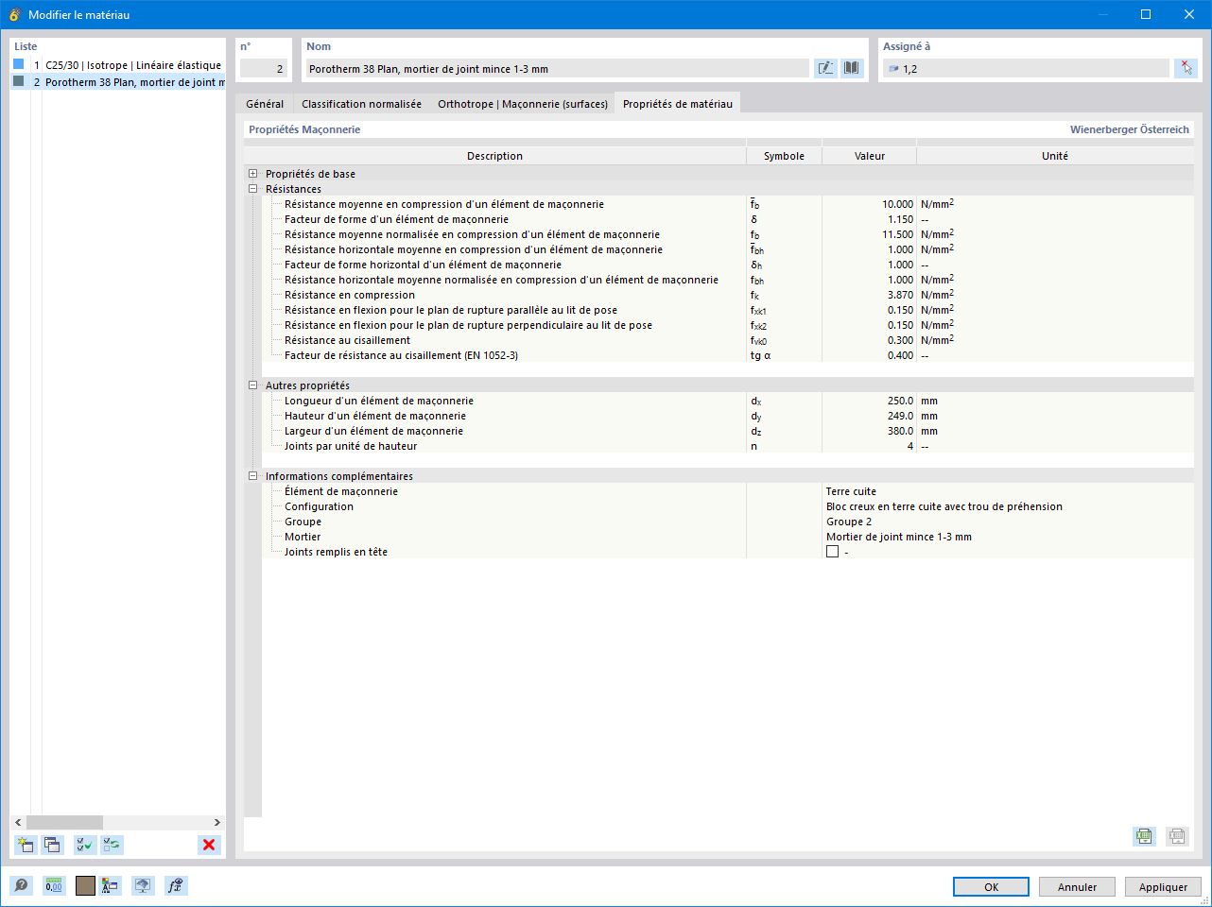
Task: Click the Unité column header
Action: 1055,156
